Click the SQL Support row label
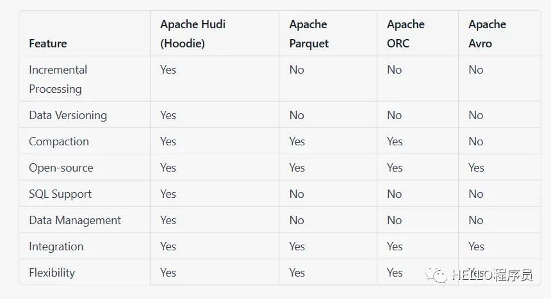 coord(60,194)
